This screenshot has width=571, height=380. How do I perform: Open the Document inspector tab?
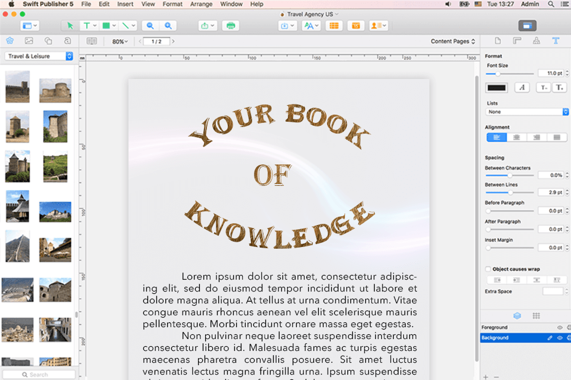point(498,41)
